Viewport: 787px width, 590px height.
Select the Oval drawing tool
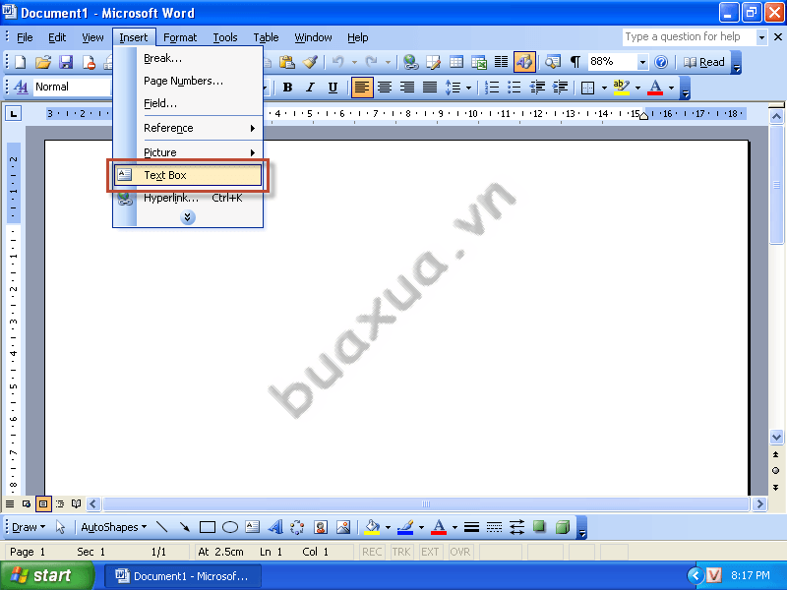click(x=230, y=527)
